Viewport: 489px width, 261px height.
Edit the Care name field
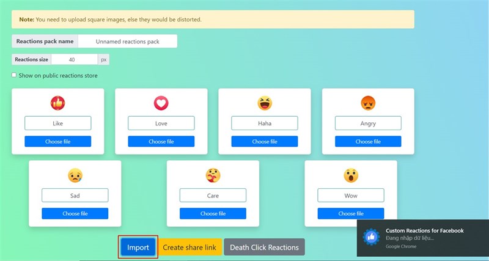213,196
